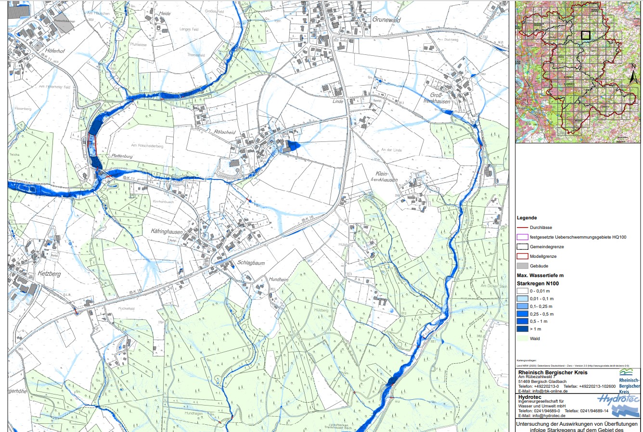This screenshot has width=643, height=432.
Task: Click the red Modellgrenze legend box
Action: [x=522, y=256]
